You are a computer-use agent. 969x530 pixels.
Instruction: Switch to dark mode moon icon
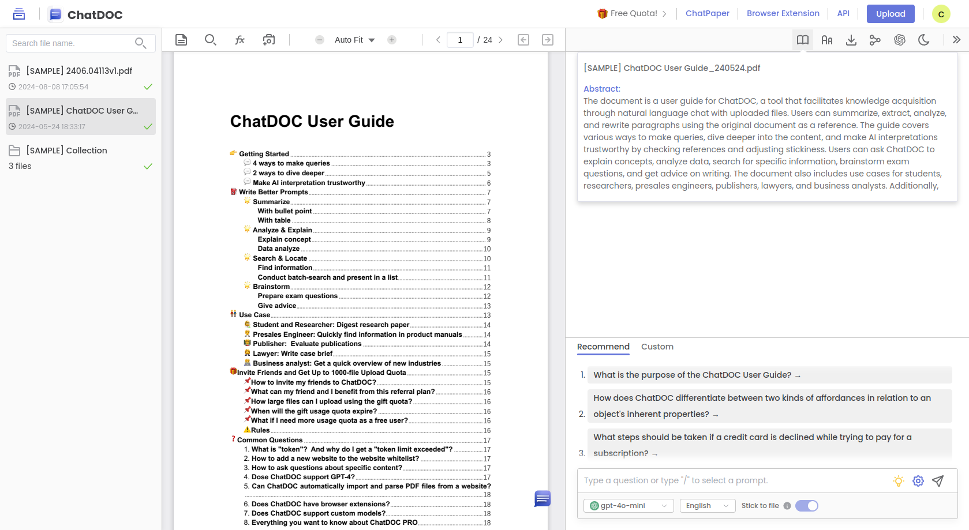click(924, 40)
